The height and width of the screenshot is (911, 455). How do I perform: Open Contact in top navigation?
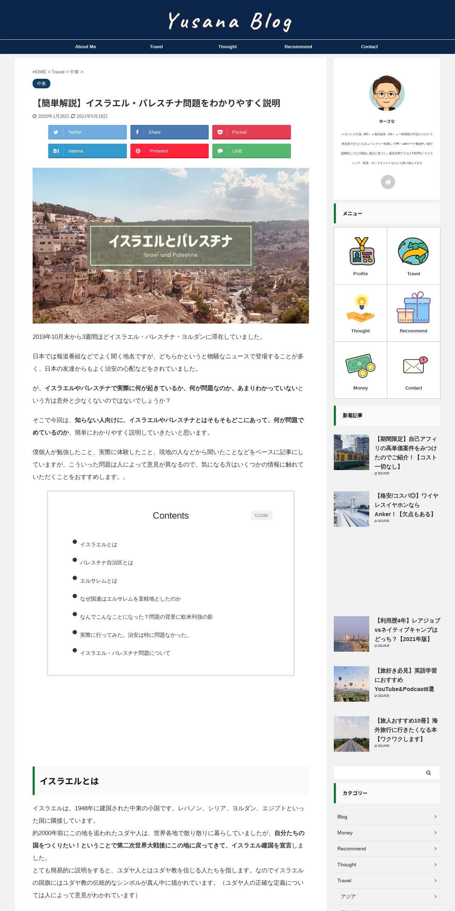(x=369, y=47)
